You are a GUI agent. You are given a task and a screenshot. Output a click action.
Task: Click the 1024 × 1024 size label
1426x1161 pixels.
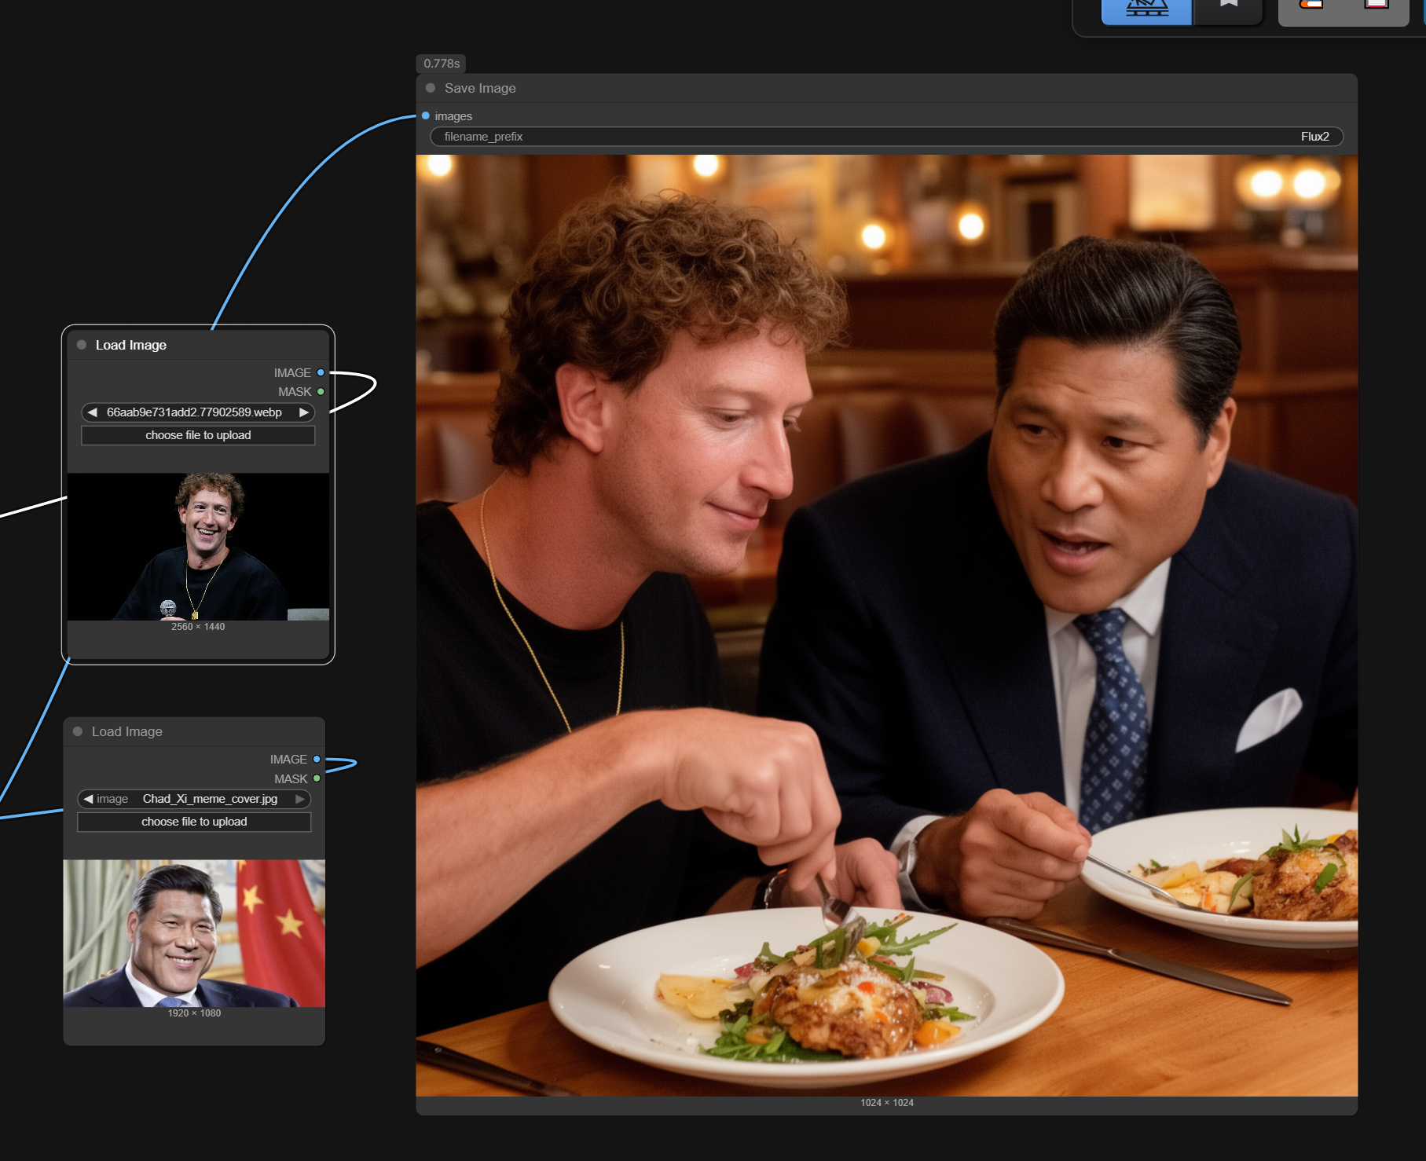pyautogui.click(x=886, y=1103)
